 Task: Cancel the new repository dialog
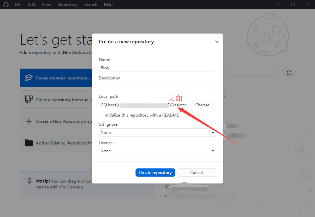[197, 173]
